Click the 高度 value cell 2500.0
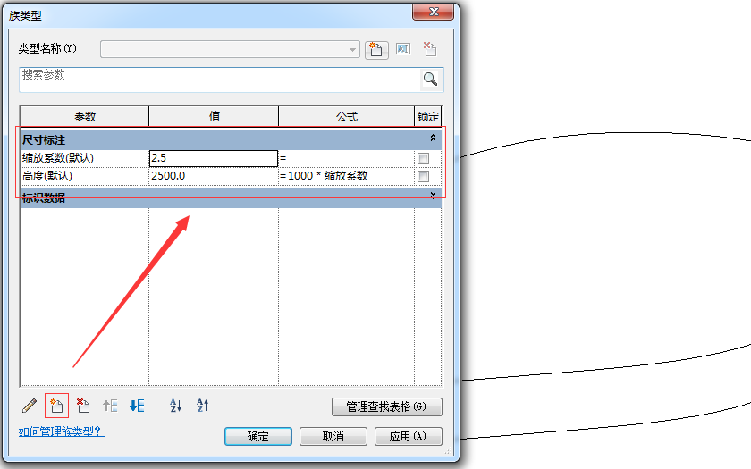The image size is (751, 469). (x=214, y=176)
